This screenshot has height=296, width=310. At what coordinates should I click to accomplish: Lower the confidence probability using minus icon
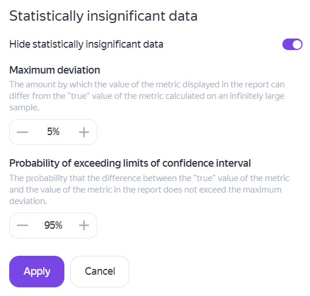22,225
